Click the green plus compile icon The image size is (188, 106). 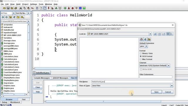click(65, 8)
